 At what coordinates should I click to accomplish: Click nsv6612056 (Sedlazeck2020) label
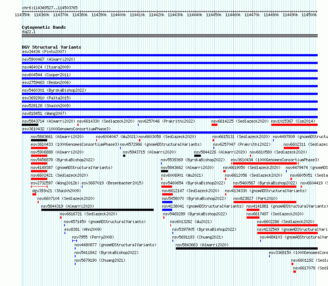pyautogui.click(x=254, y=175)
